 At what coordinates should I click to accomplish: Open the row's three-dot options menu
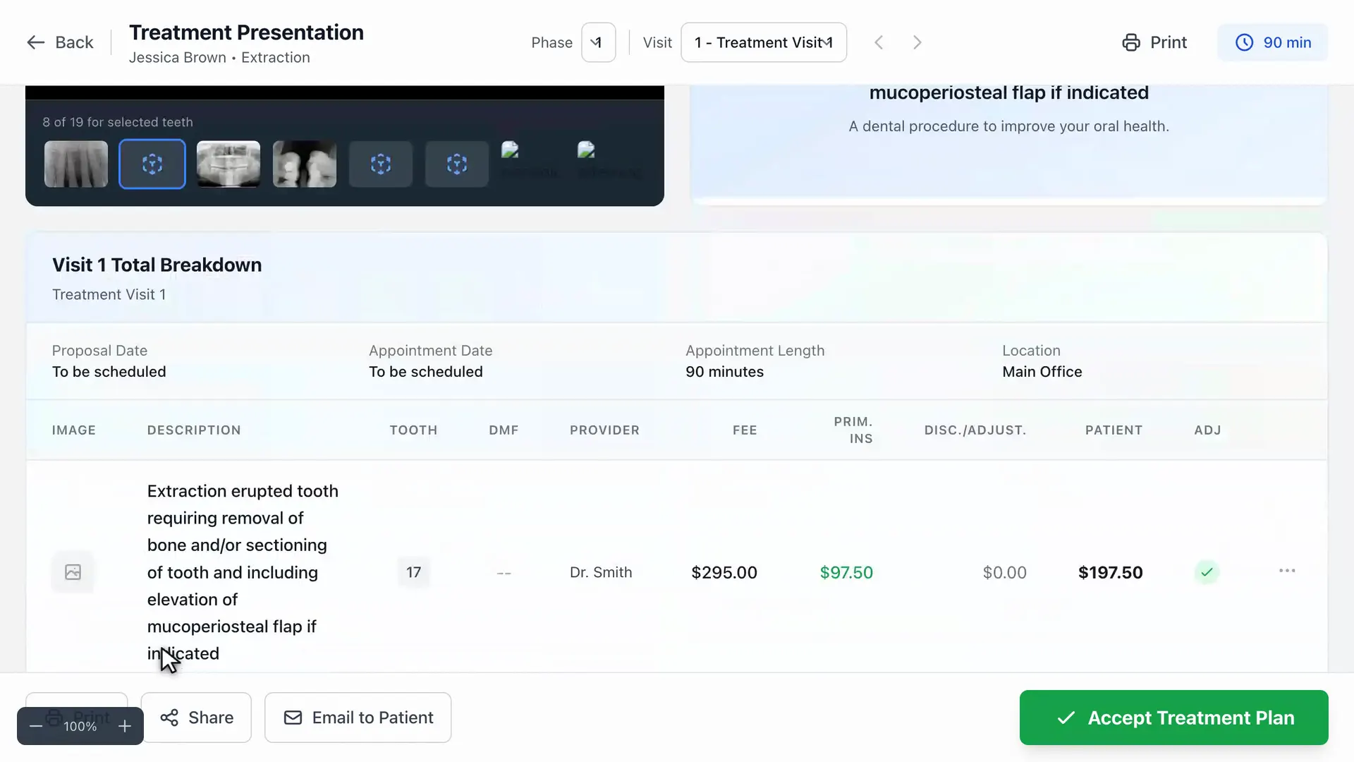1287,571
